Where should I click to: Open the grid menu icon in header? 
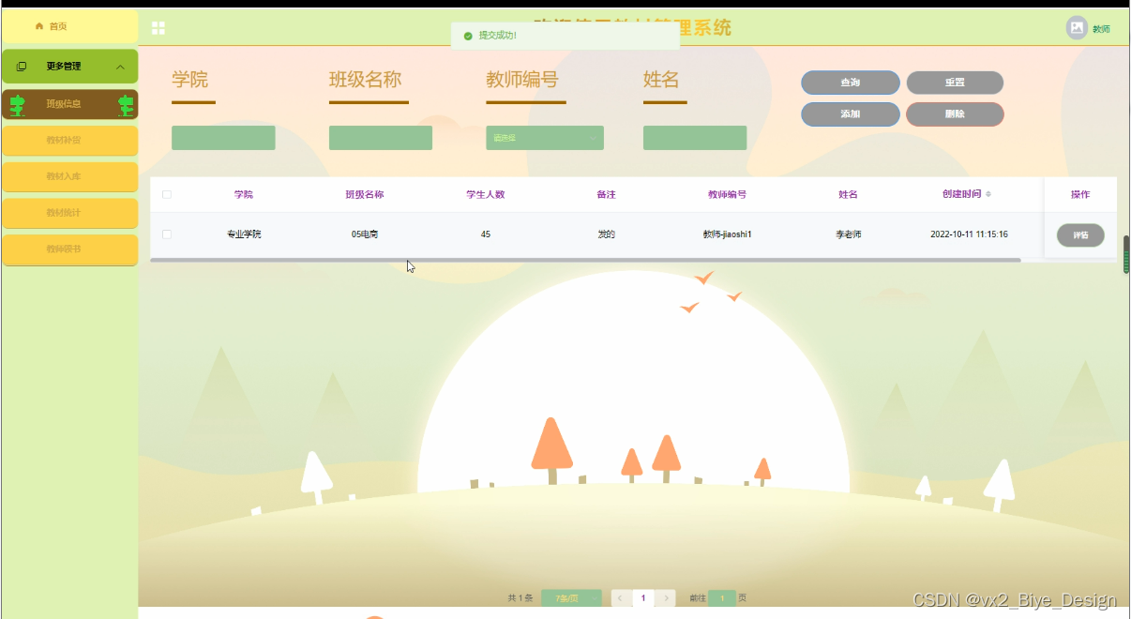pyautogui.click(x=158, y=28)
